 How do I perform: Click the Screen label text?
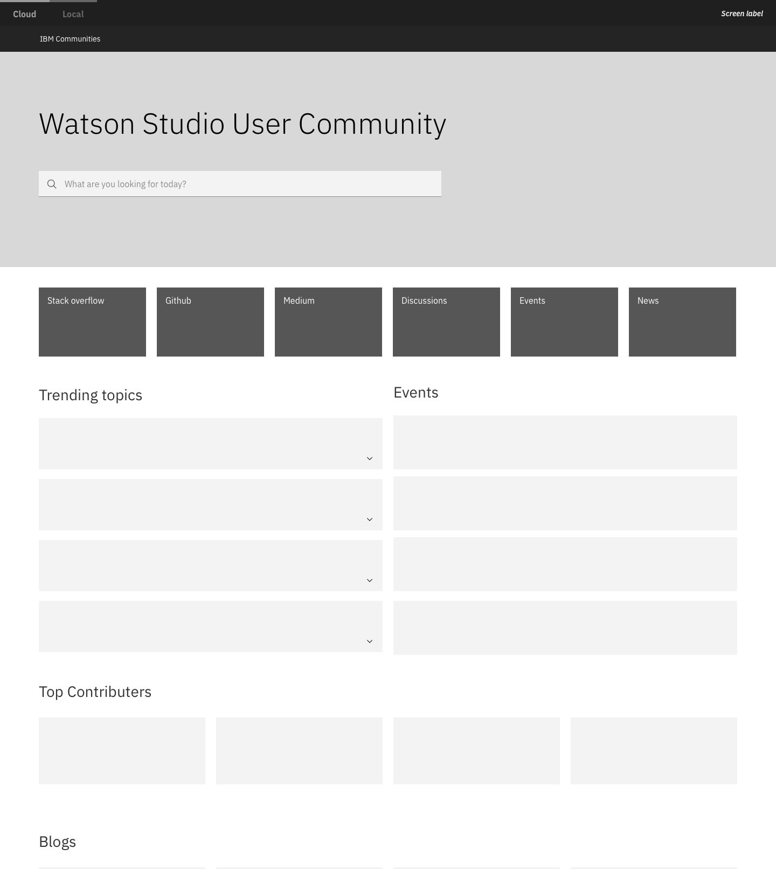[x=742, y=13]
